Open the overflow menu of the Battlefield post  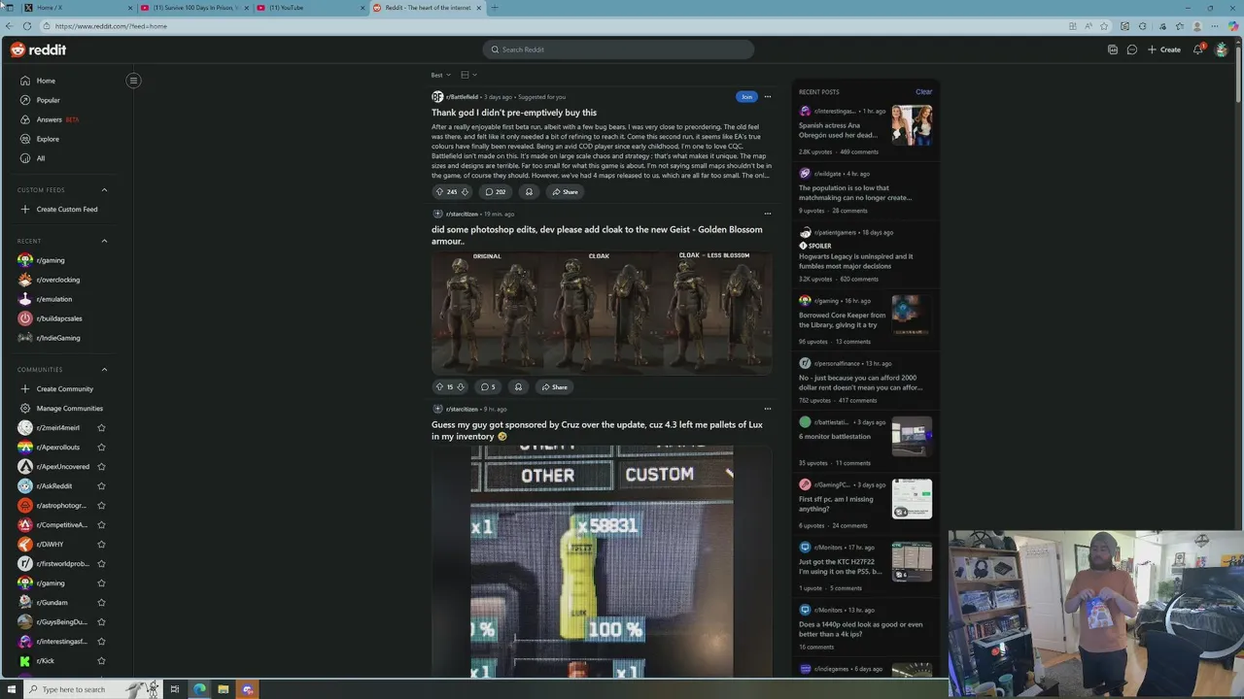click(767, 97)
